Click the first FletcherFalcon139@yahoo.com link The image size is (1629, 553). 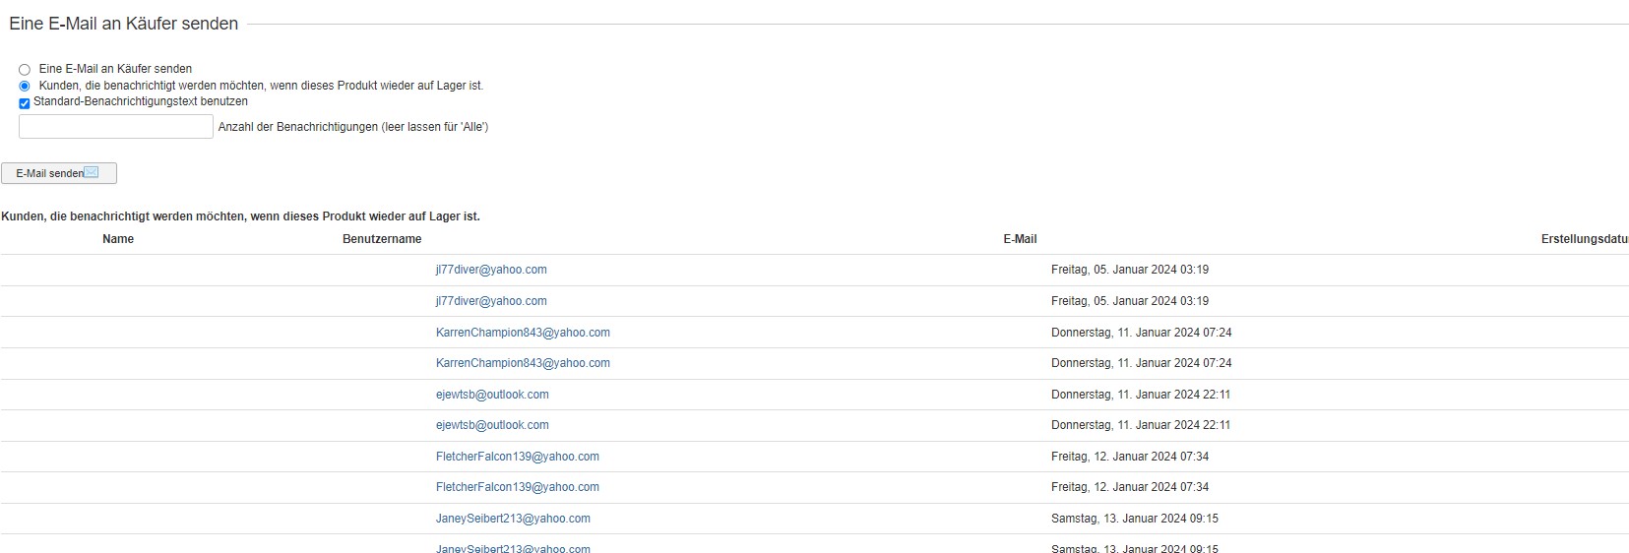pos(518,457)
